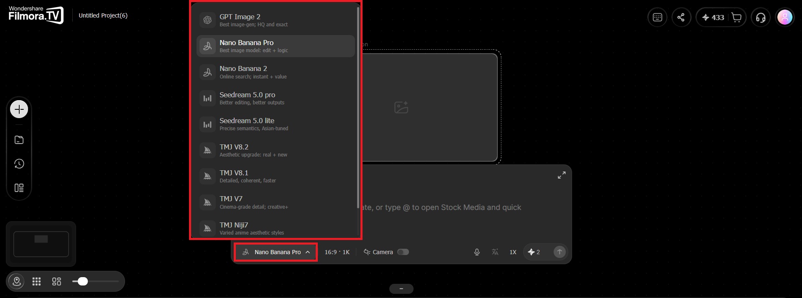Collapse the Nano Banana Pro model dropdown
This screenshot has height=298, width=802.
tap(276, 252)
